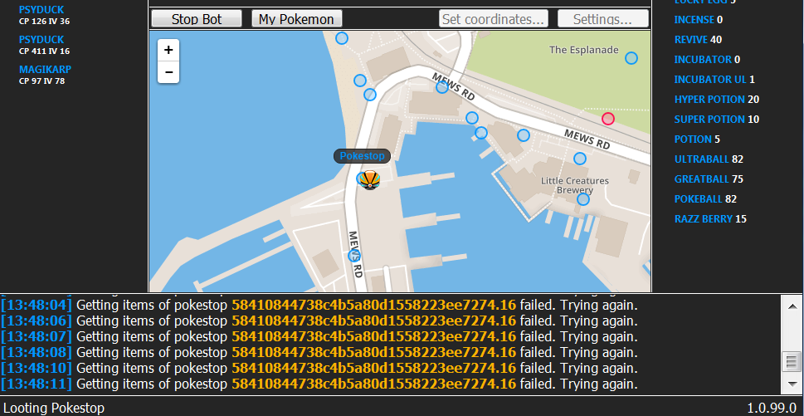Click the POKEBALL 82 item
The height and width of the screenshot is (416, 804).
pos(705,199)
